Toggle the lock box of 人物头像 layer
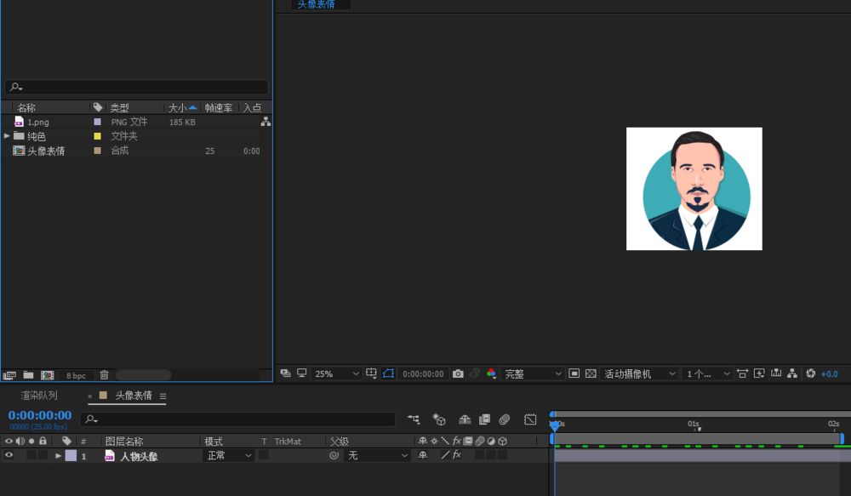Image resolution: width=851 pixels, height=496 pixels. coord(43,455)
